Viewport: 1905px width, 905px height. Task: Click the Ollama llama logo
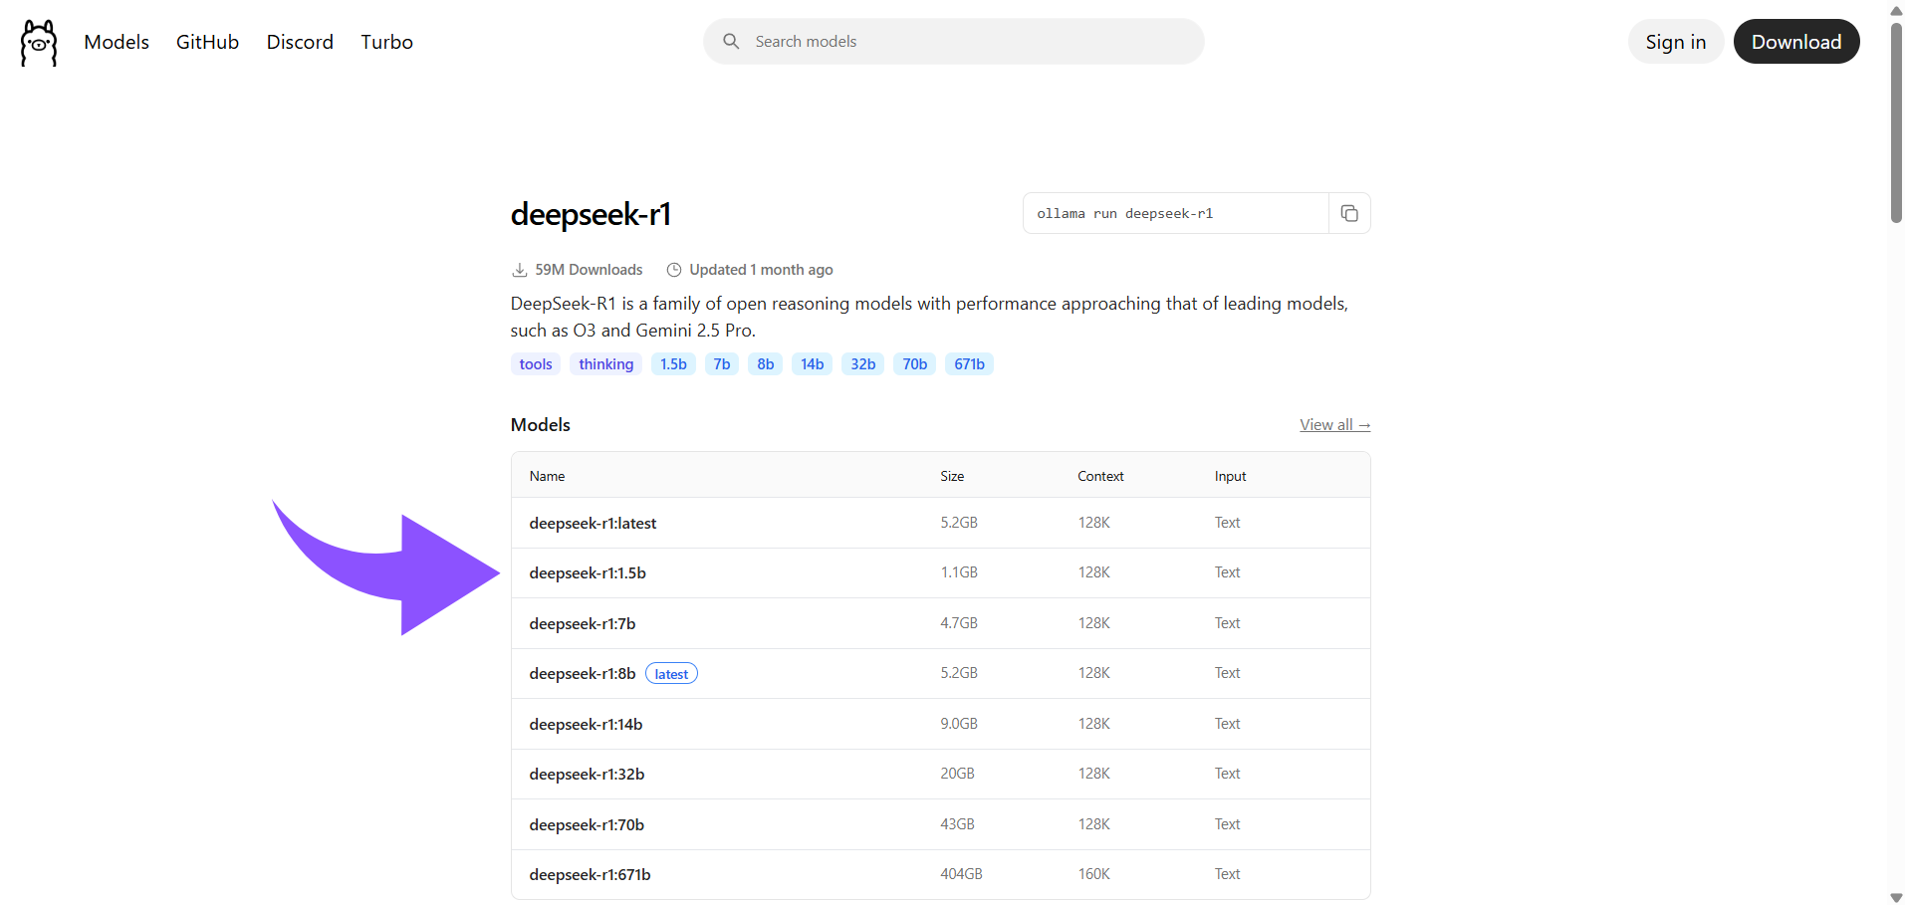point(39,43)
